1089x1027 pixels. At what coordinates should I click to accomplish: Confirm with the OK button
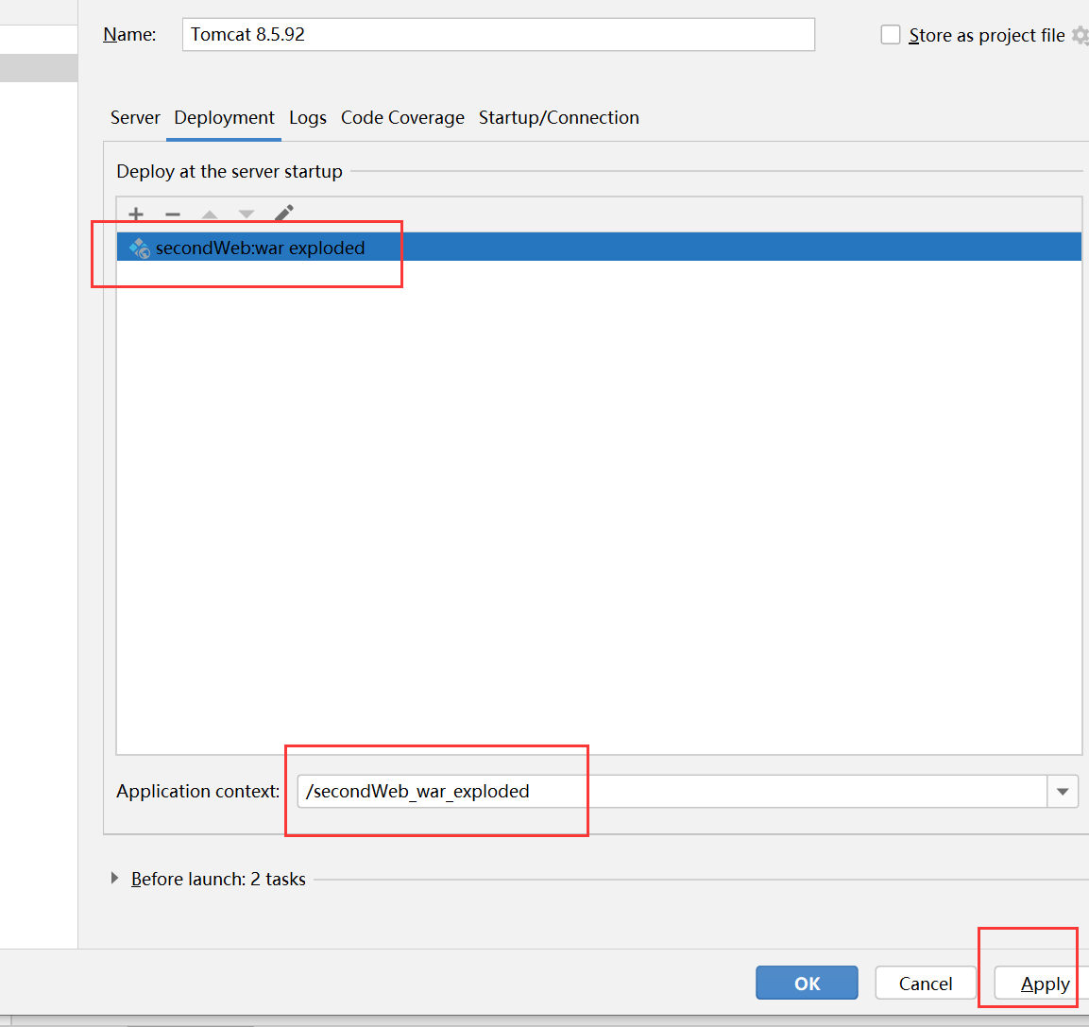pyautogui.click(x=807, y=984)
